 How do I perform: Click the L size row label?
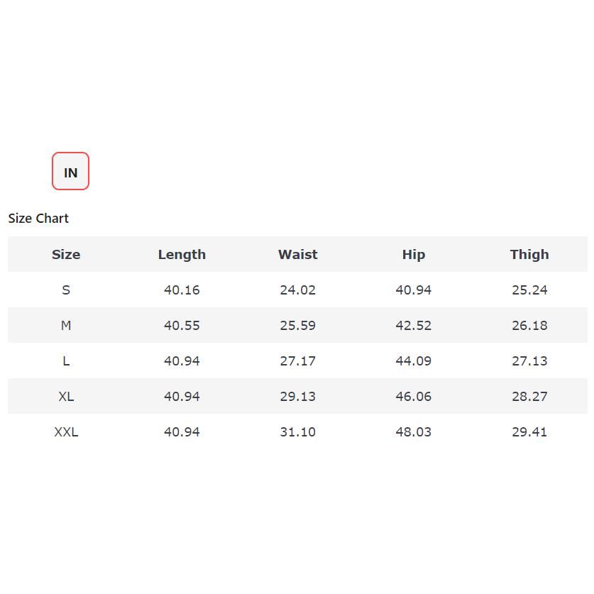point(66,361)
